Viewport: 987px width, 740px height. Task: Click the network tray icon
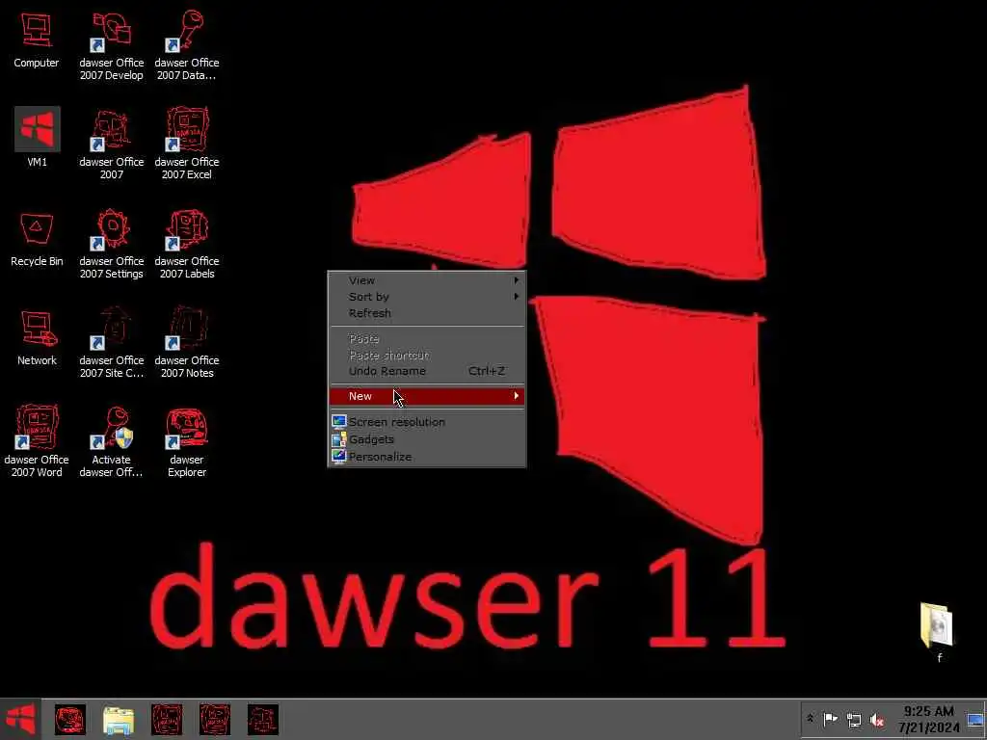(x=854, y=719)
